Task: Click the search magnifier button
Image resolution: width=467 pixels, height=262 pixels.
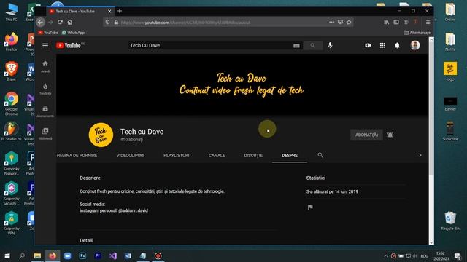Action: 313,45
